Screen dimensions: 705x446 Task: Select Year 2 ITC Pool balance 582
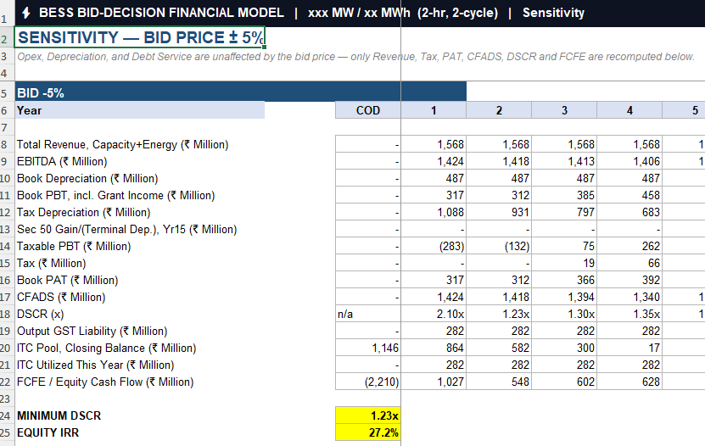tap(499, 348)
